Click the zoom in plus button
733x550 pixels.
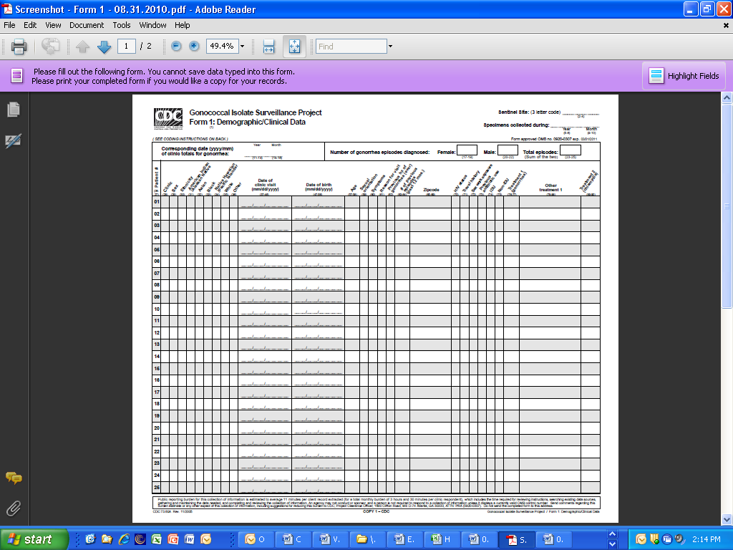tap(194, 46)
